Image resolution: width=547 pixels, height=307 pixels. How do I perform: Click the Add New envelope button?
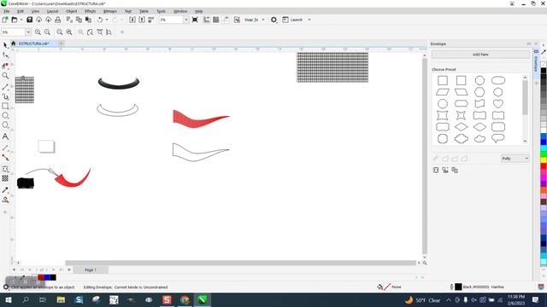pos(480,55)
